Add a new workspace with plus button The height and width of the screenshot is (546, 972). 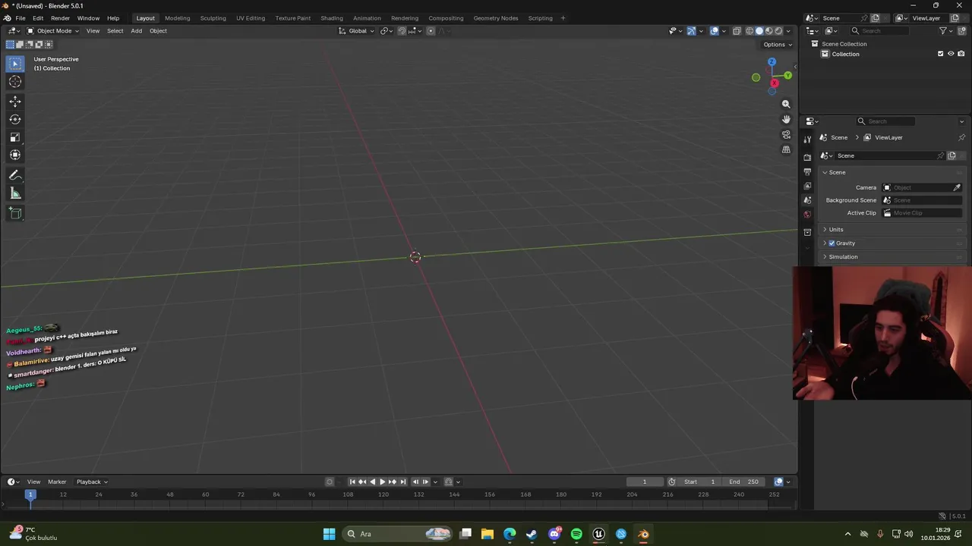(x=563, y=18)
